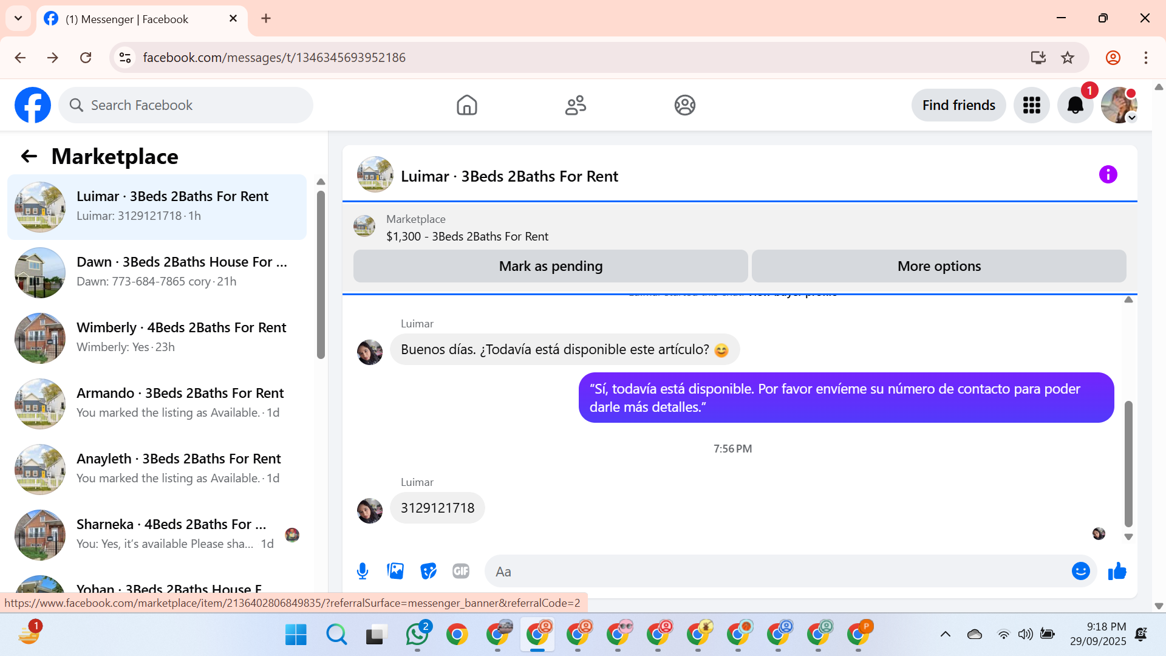The width and height of the screenshot is (1166, 656).
Task: Open the Luimar 3Beds 2Baths conversation
Action: [157, 207]
